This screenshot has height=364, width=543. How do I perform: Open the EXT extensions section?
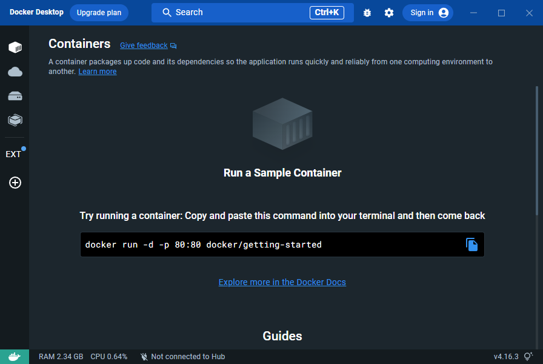pos(13,154)
